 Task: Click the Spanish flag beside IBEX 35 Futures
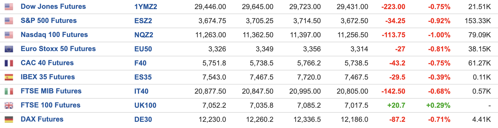pos(9,77)
